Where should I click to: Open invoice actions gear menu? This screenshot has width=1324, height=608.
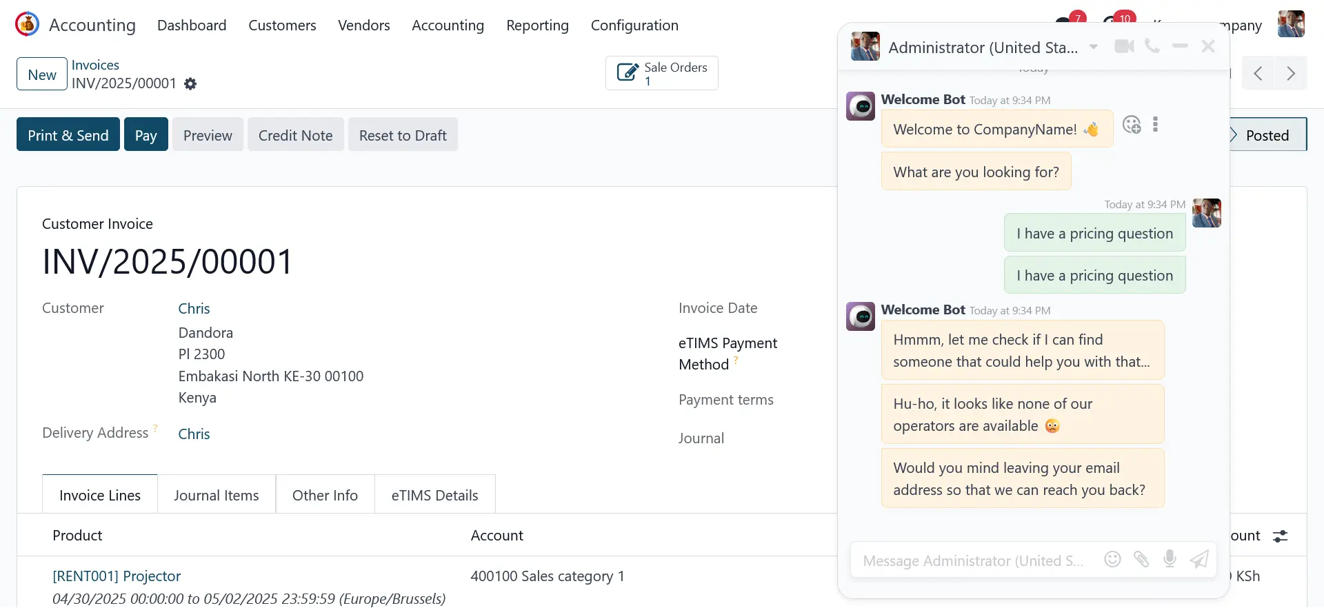[190, 84]
